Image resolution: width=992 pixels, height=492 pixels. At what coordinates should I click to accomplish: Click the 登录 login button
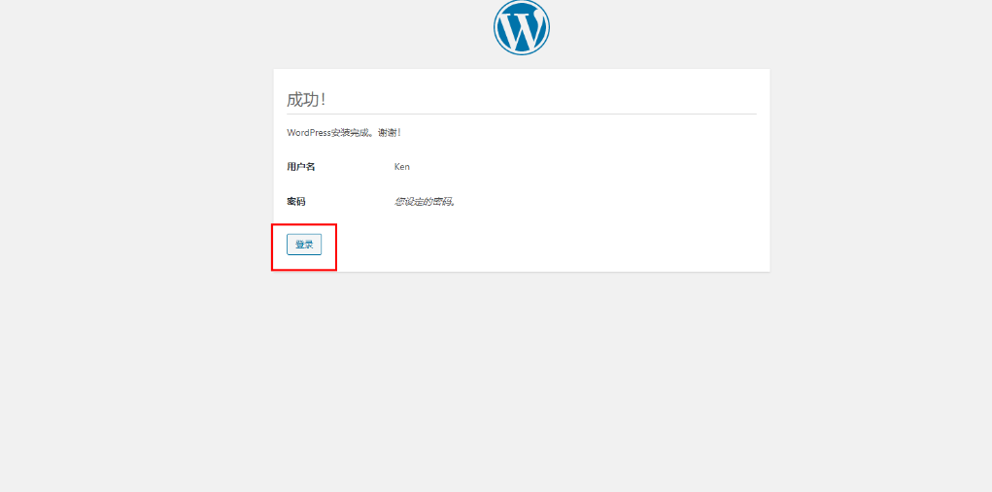[304, 245]
